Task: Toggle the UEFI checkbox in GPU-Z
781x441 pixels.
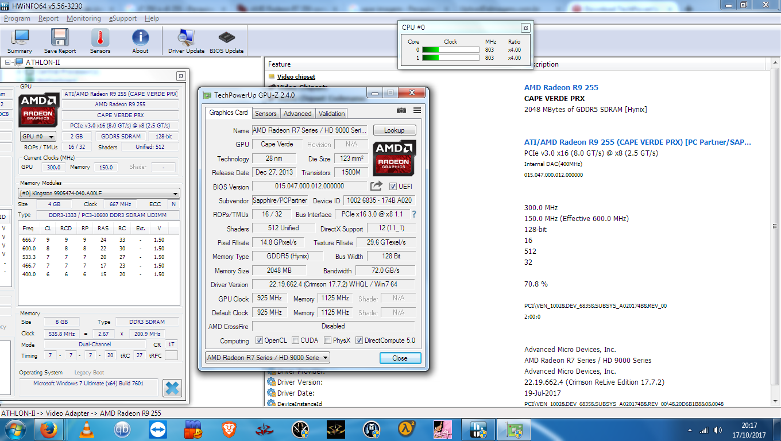Action: [393, 186]
